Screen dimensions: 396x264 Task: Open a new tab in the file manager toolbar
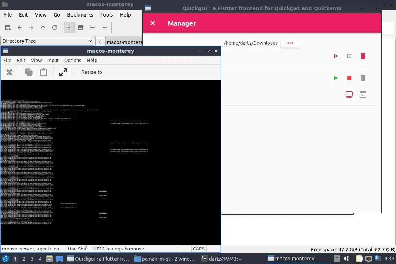coord(8,27)
